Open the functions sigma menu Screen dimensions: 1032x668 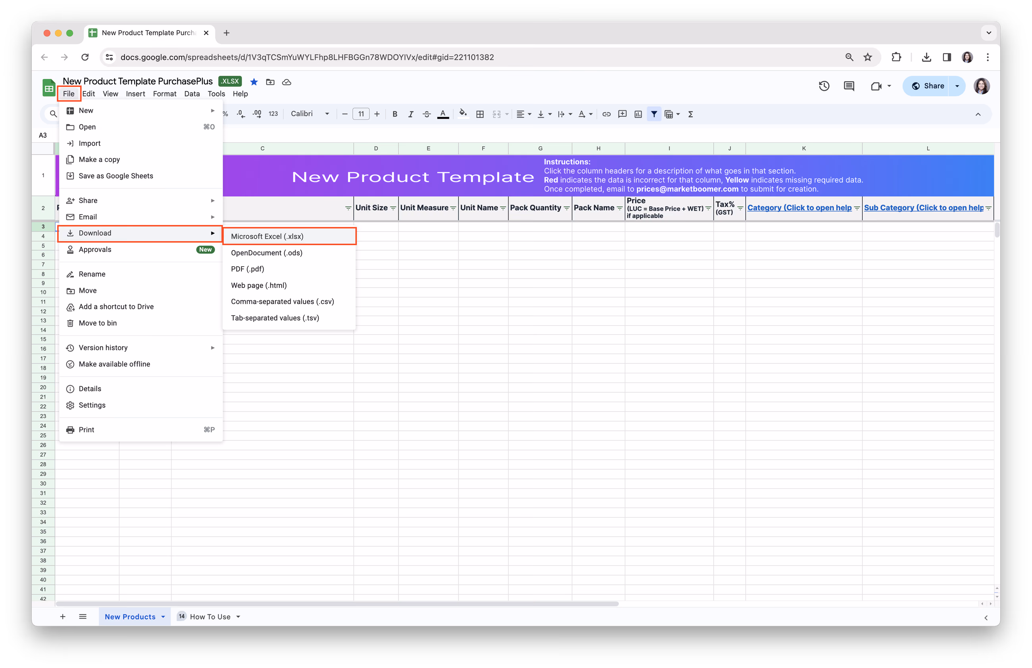[x=691, y=114]
